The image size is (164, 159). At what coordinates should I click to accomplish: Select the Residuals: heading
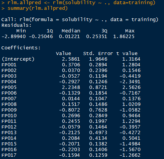point(16,25)
